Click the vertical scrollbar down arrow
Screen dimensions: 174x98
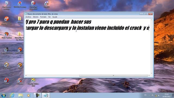pos(151,73)
